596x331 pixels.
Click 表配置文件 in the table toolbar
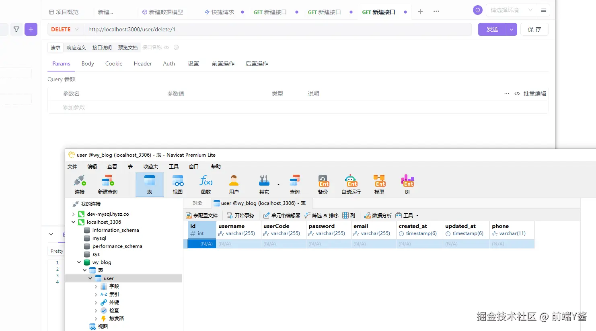click(x=202, y=215)
